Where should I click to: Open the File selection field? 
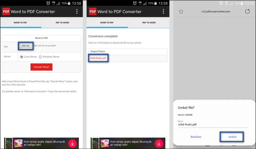[x=25, y=46]
